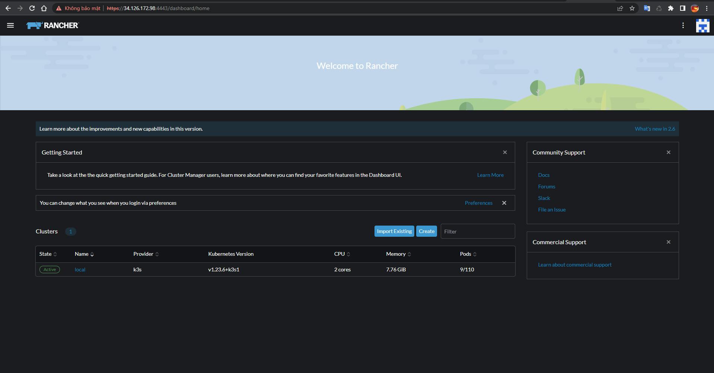714x373 pixels.
Task: Click the Create cluster button
Action: click(x=427, y=231)
